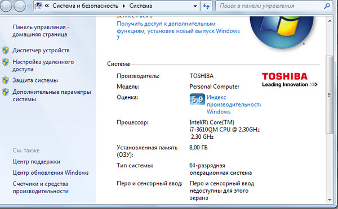Screen dimensions: 338x209
Task: Click the 'Установленная память (ОЗУ):' label
Action: [x=147, y=151]
